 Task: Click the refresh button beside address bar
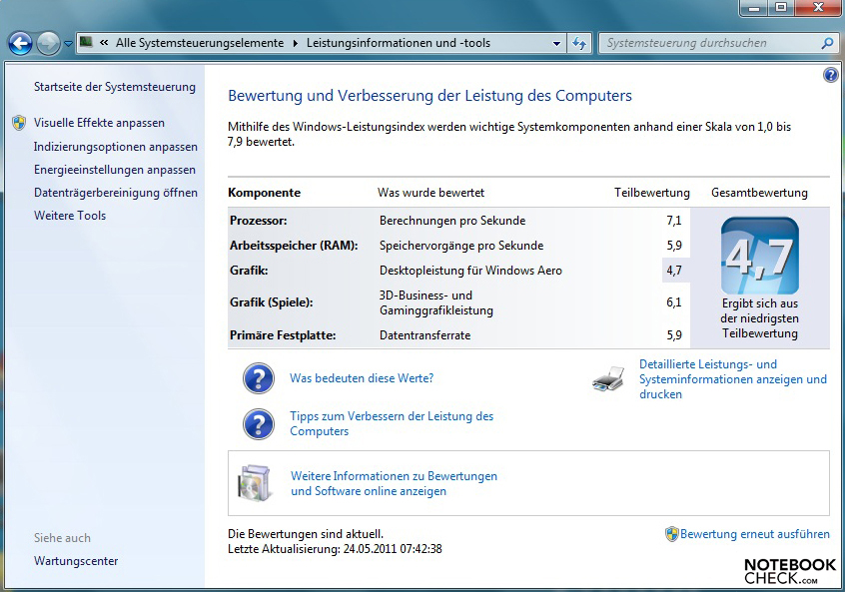click(579, 43)
